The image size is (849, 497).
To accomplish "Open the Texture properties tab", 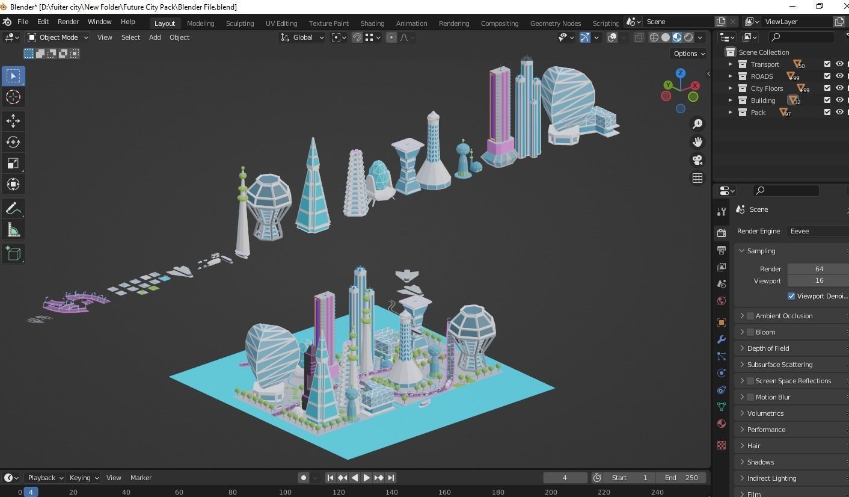I will click(x=722, y=445).
